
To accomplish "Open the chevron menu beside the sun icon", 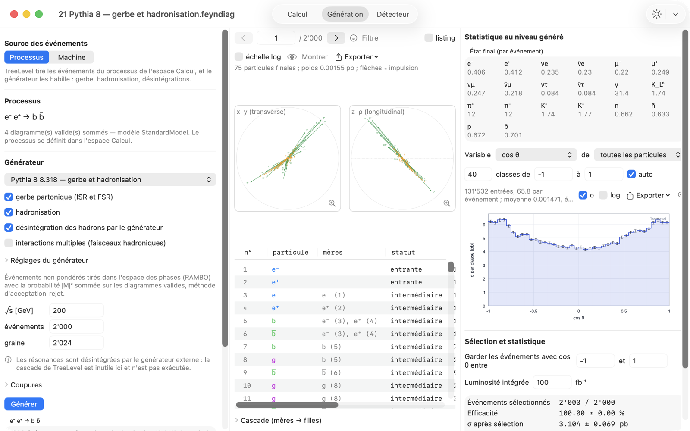I will click(x=675, y=14).
